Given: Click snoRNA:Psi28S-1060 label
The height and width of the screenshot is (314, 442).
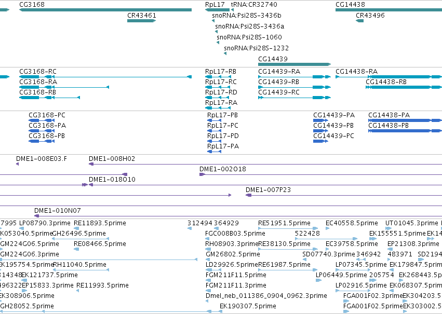Looking at the screenshot, I should click(x=249, y=37).
